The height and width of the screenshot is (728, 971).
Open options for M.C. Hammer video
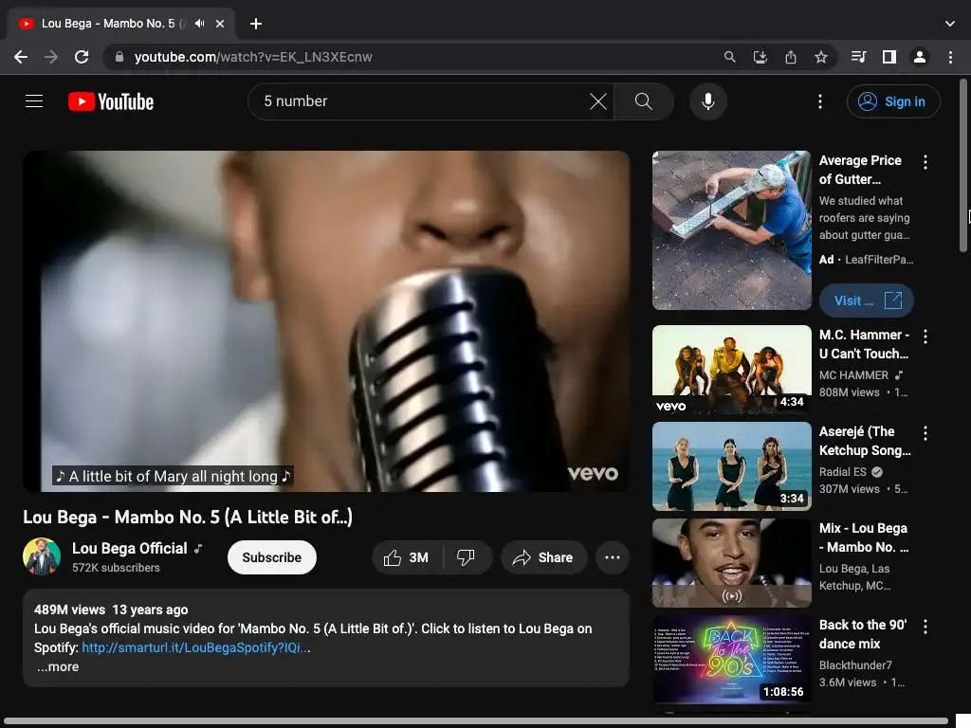pyautogui.click(x=925, y=337)
